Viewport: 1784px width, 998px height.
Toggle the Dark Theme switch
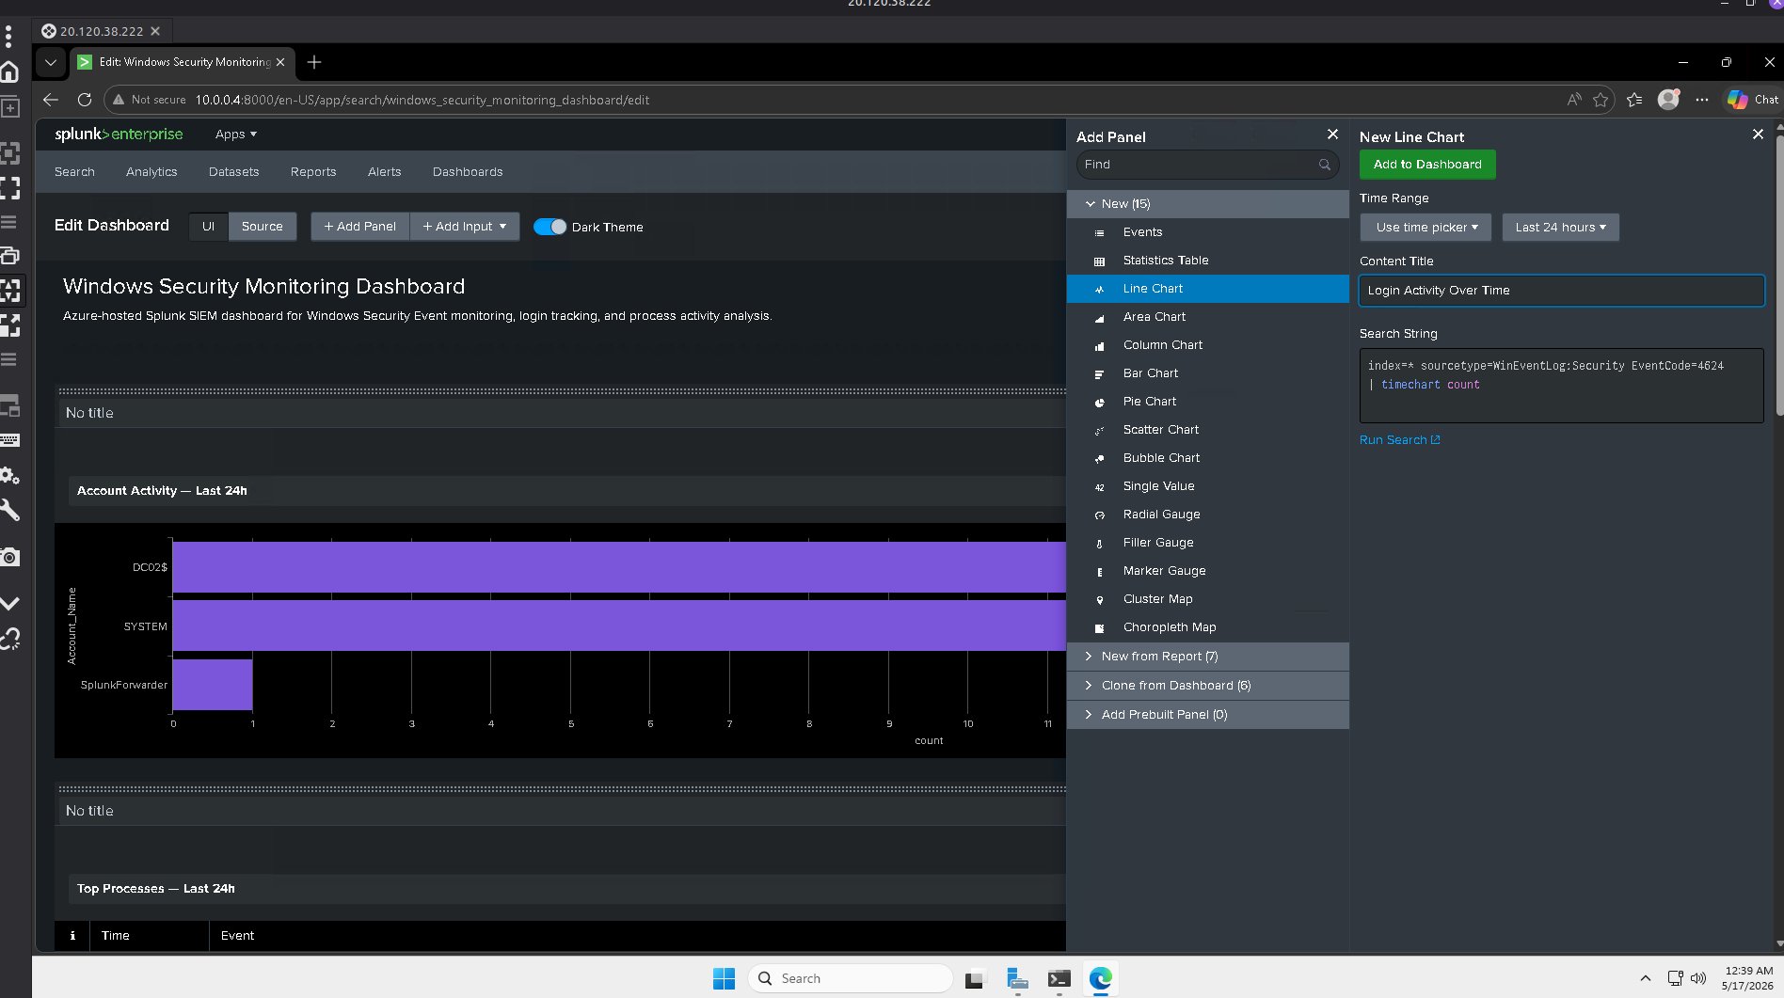[550, 227]
